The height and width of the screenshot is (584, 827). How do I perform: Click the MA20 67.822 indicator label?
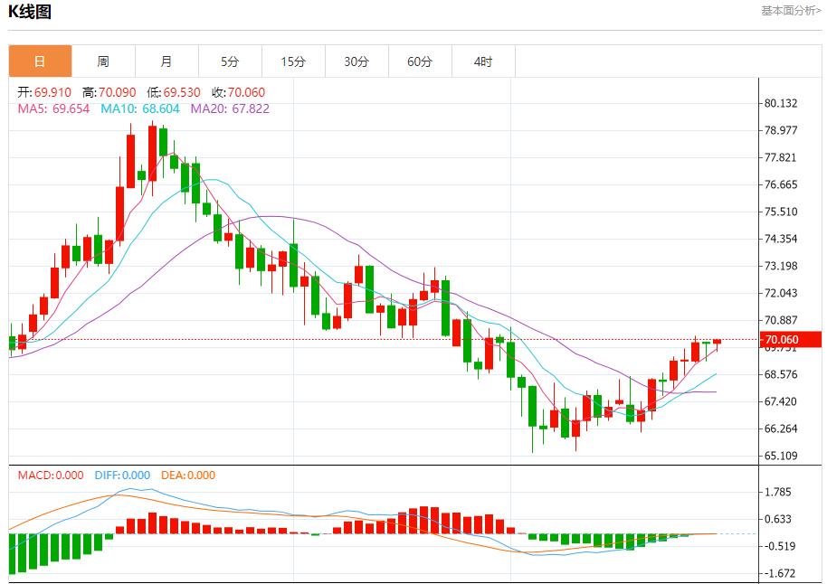pos(229,108)
